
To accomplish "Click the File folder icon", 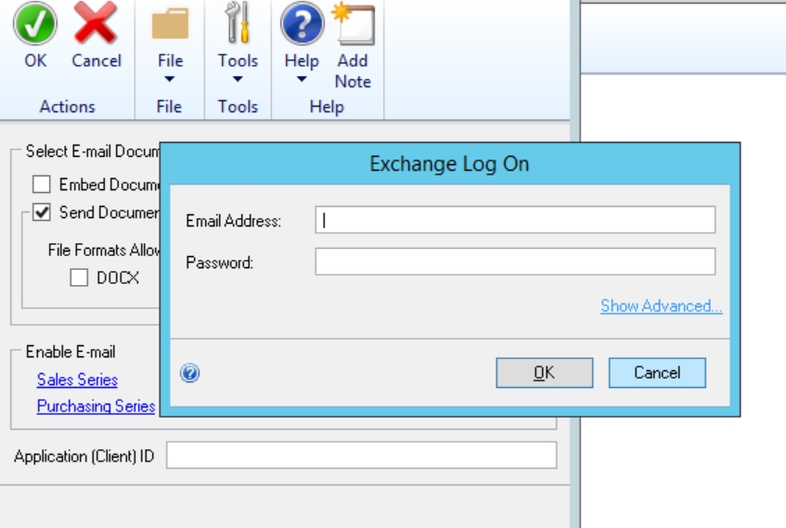I will 170,24.
